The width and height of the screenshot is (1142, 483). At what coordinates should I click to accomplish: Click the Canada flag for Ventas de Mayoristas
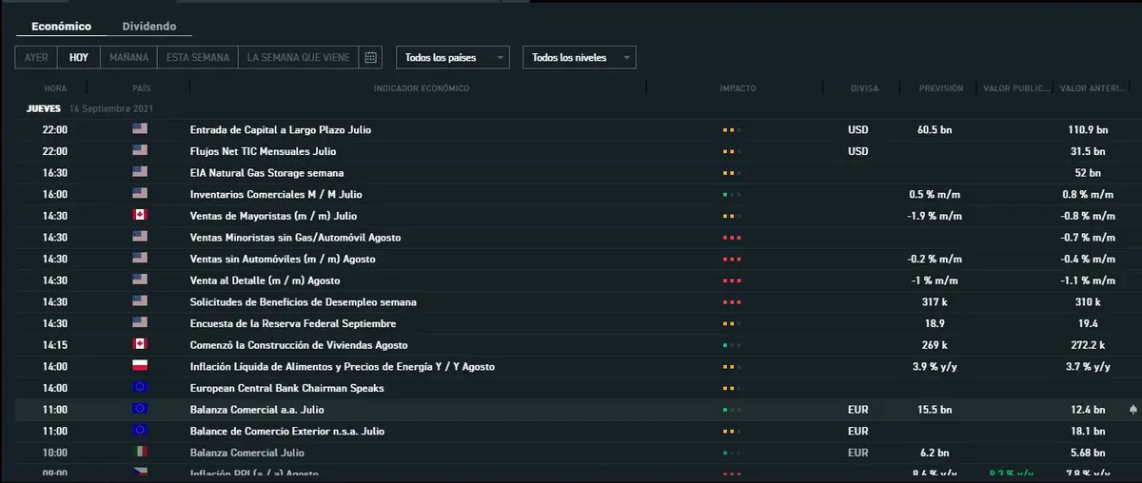(140, 216)
